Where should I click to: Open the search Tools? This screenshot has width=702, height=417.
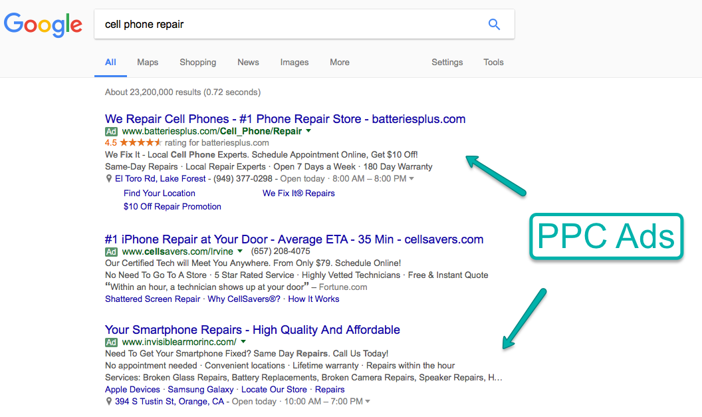pos(493,63)
